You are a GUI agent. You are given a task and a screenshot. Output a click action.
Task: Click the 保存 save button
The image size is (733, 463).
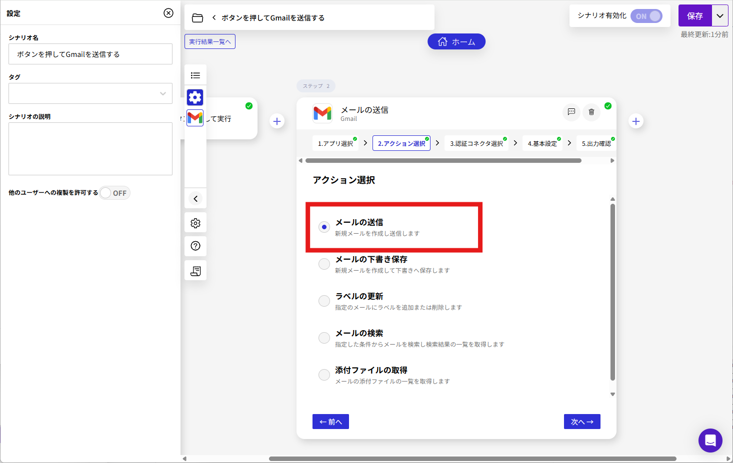tap(695, 16)
